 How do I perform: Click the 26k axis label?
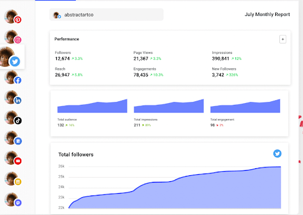click(62, 166)
